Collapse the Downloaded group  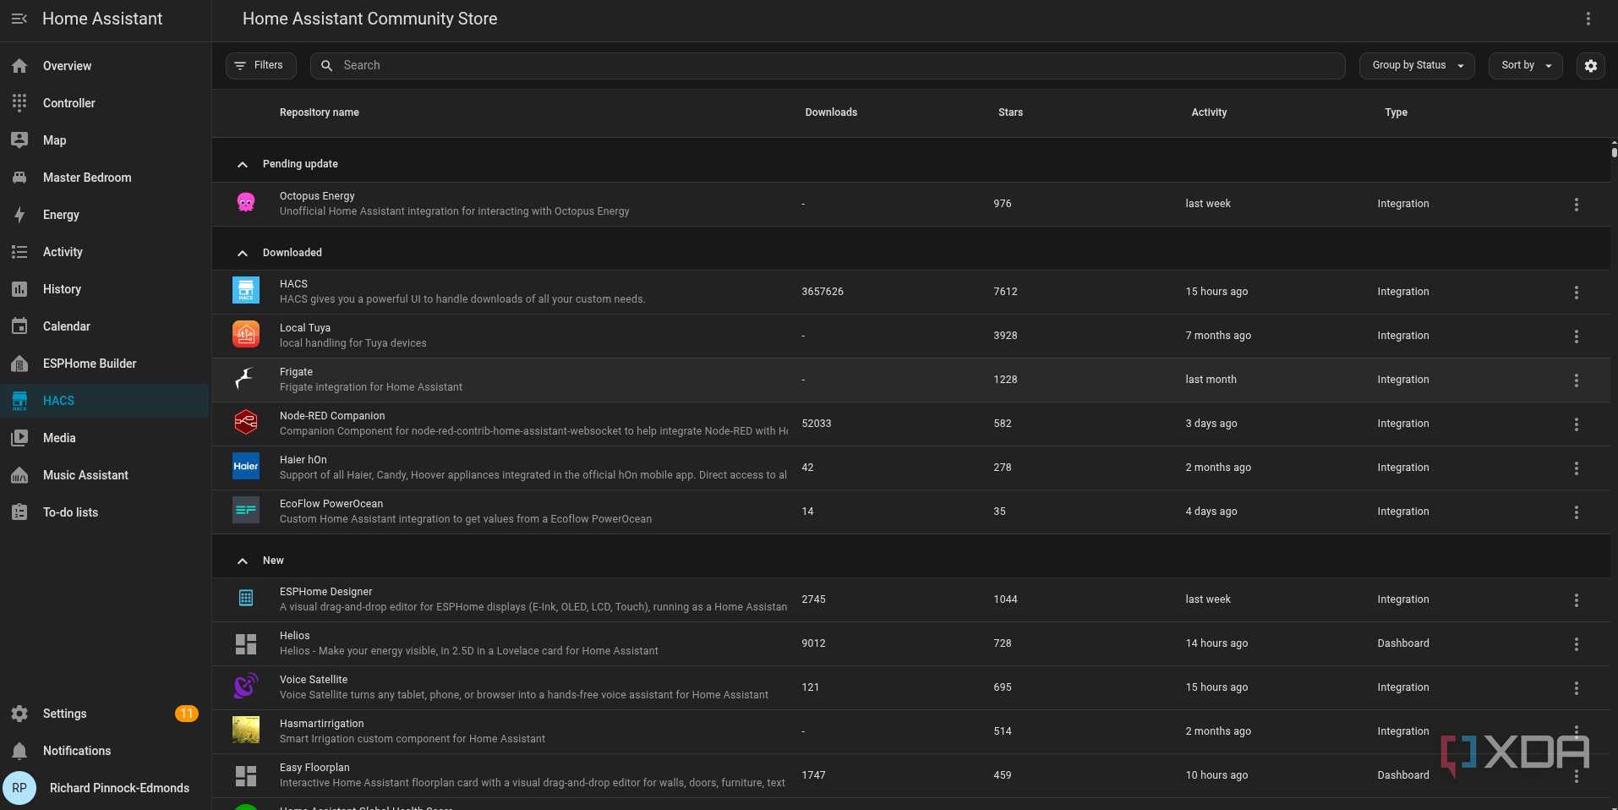tap(243, 253)
